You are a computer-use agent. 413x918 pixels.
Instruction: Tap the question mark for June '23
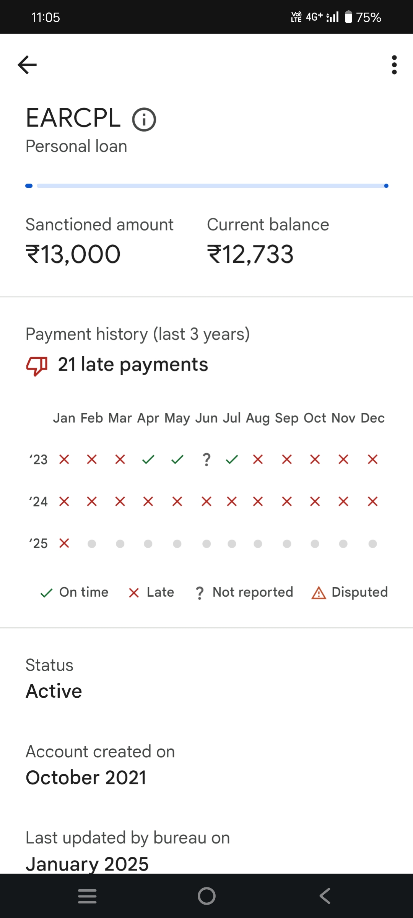click(206, 459)
